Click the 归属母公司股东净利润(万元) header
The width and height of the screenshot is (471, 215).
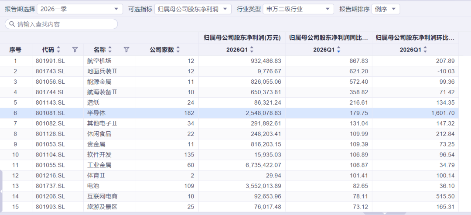[x=242, y=38]
